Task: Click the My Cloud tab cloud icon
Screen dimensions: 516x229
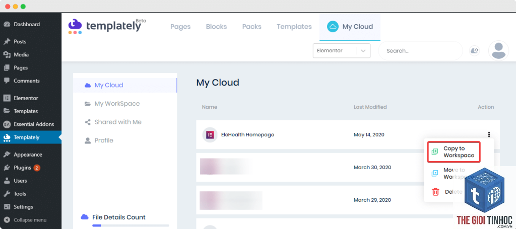Action: pos(333,27)
